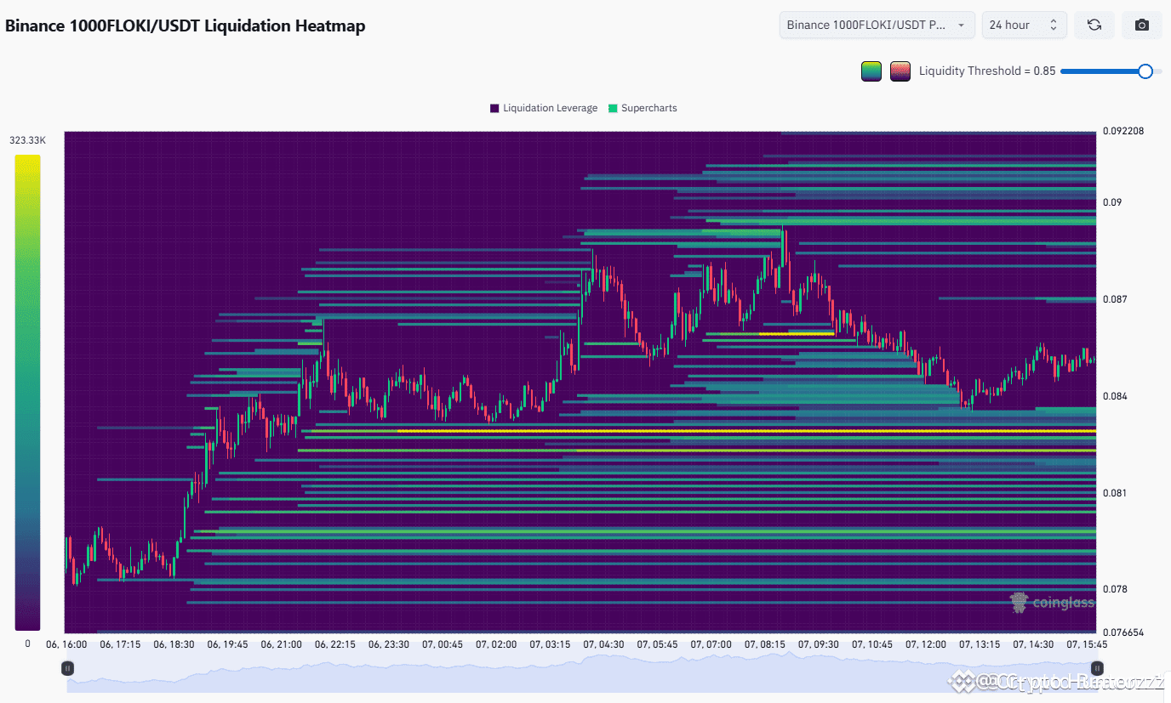This screenshot has width=1171, height=703.
Task: Click the 06, 21:00 time axis label
Action: tap(282, 644)
